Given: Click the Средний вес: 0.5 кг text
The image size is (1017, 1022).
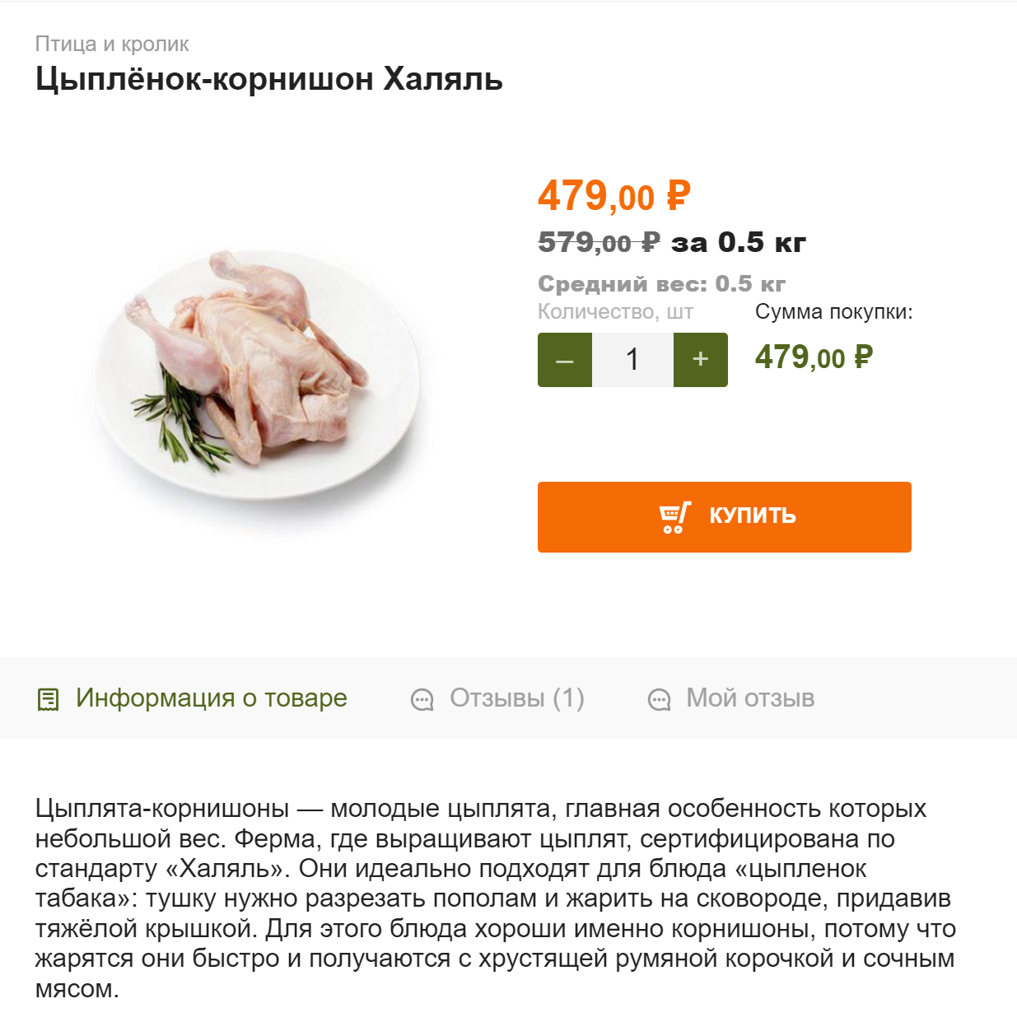Looking at the screenshot, I should point(661,284).
